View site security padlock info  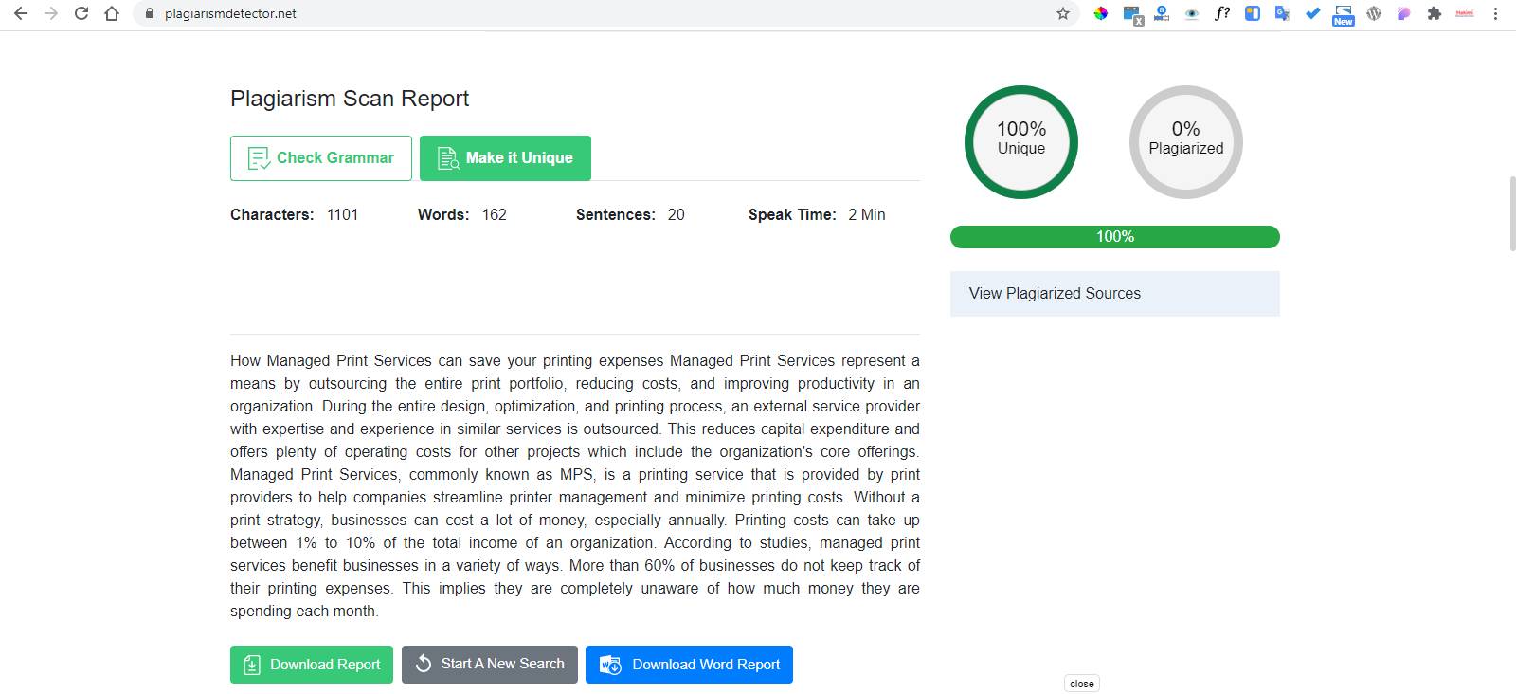pyautogui.click(x=149, y=13)
